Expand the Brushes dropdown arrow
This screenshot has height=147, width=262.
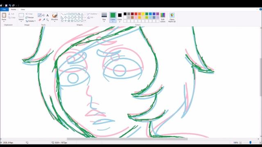54,22
